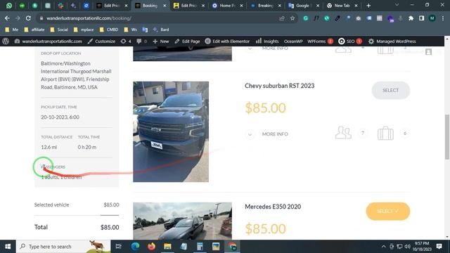The image size is (450, 253).
Task: Click the Google Translate bookmark icon
Action: [145, 30]
